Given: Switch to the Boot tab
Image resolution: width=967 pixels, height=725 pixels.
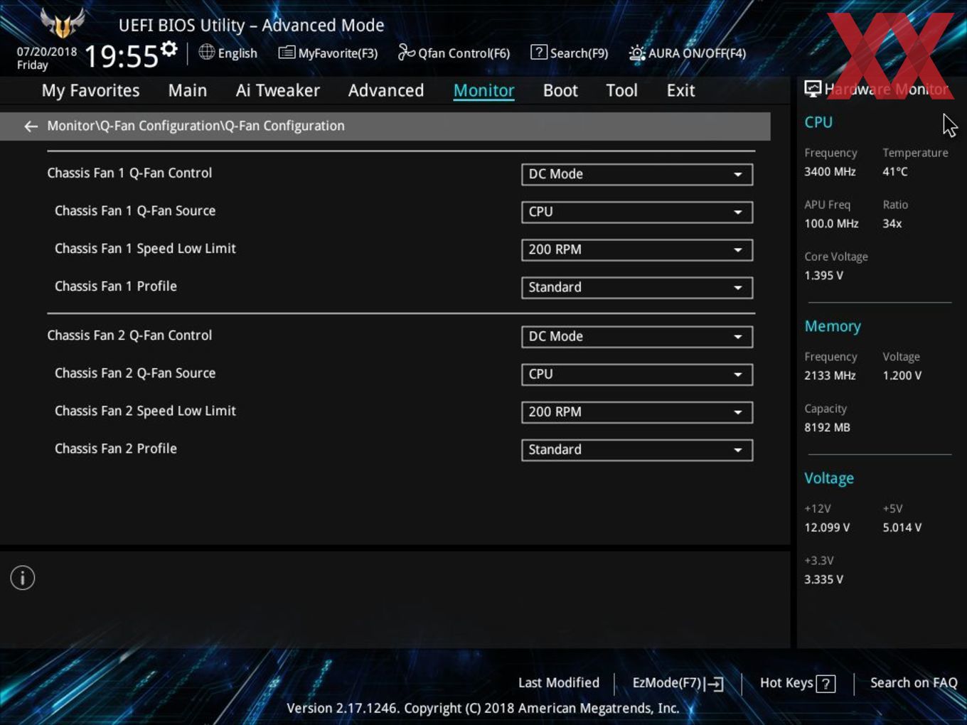Looking at the screenshot, I should (x=560, y=91).
